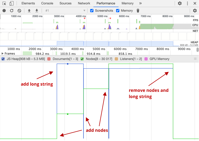Click the 3000 ms mark on overview ruler
This screenshot has height=141, width=199.
[x=59, y=16]
